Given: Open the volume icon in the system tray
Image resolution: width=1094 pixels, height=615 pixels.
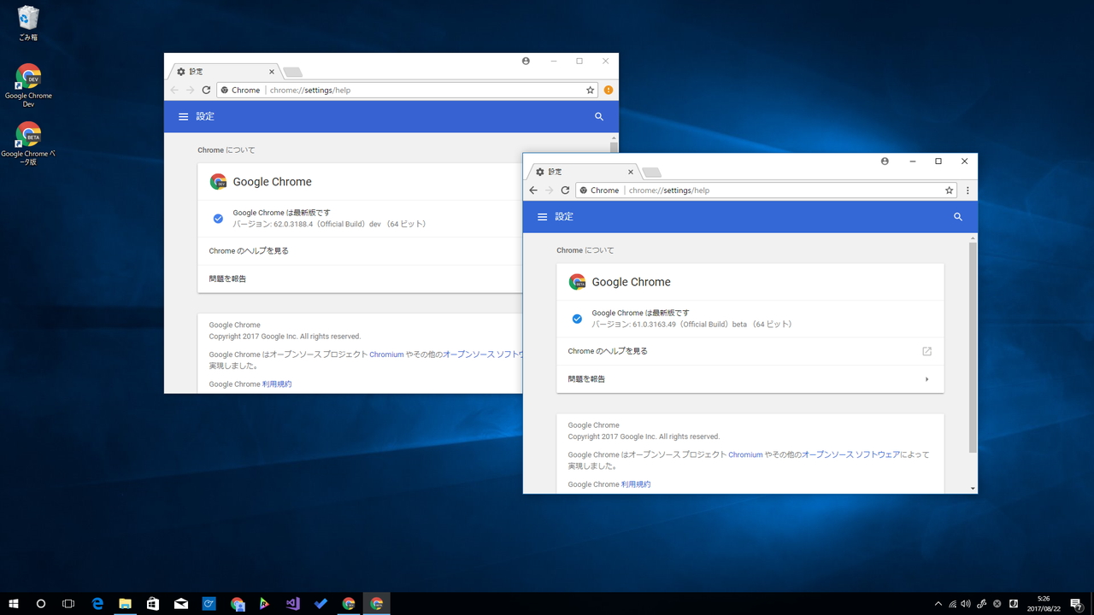Looking at the screenshot, I should (x=966, y=603).
